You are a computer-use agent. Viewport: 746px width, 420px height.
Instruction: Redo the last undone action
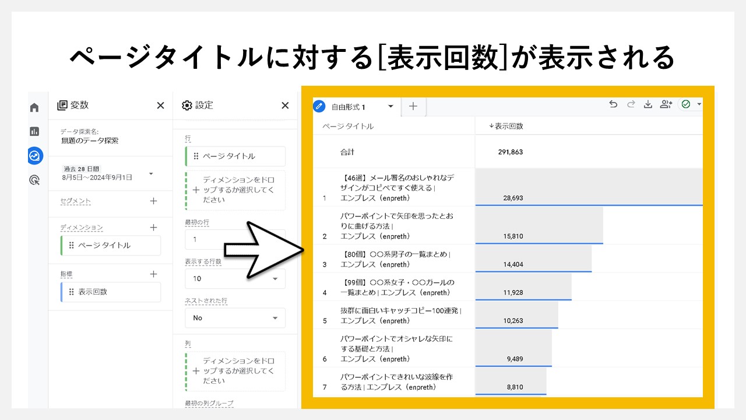click(631, 103)
